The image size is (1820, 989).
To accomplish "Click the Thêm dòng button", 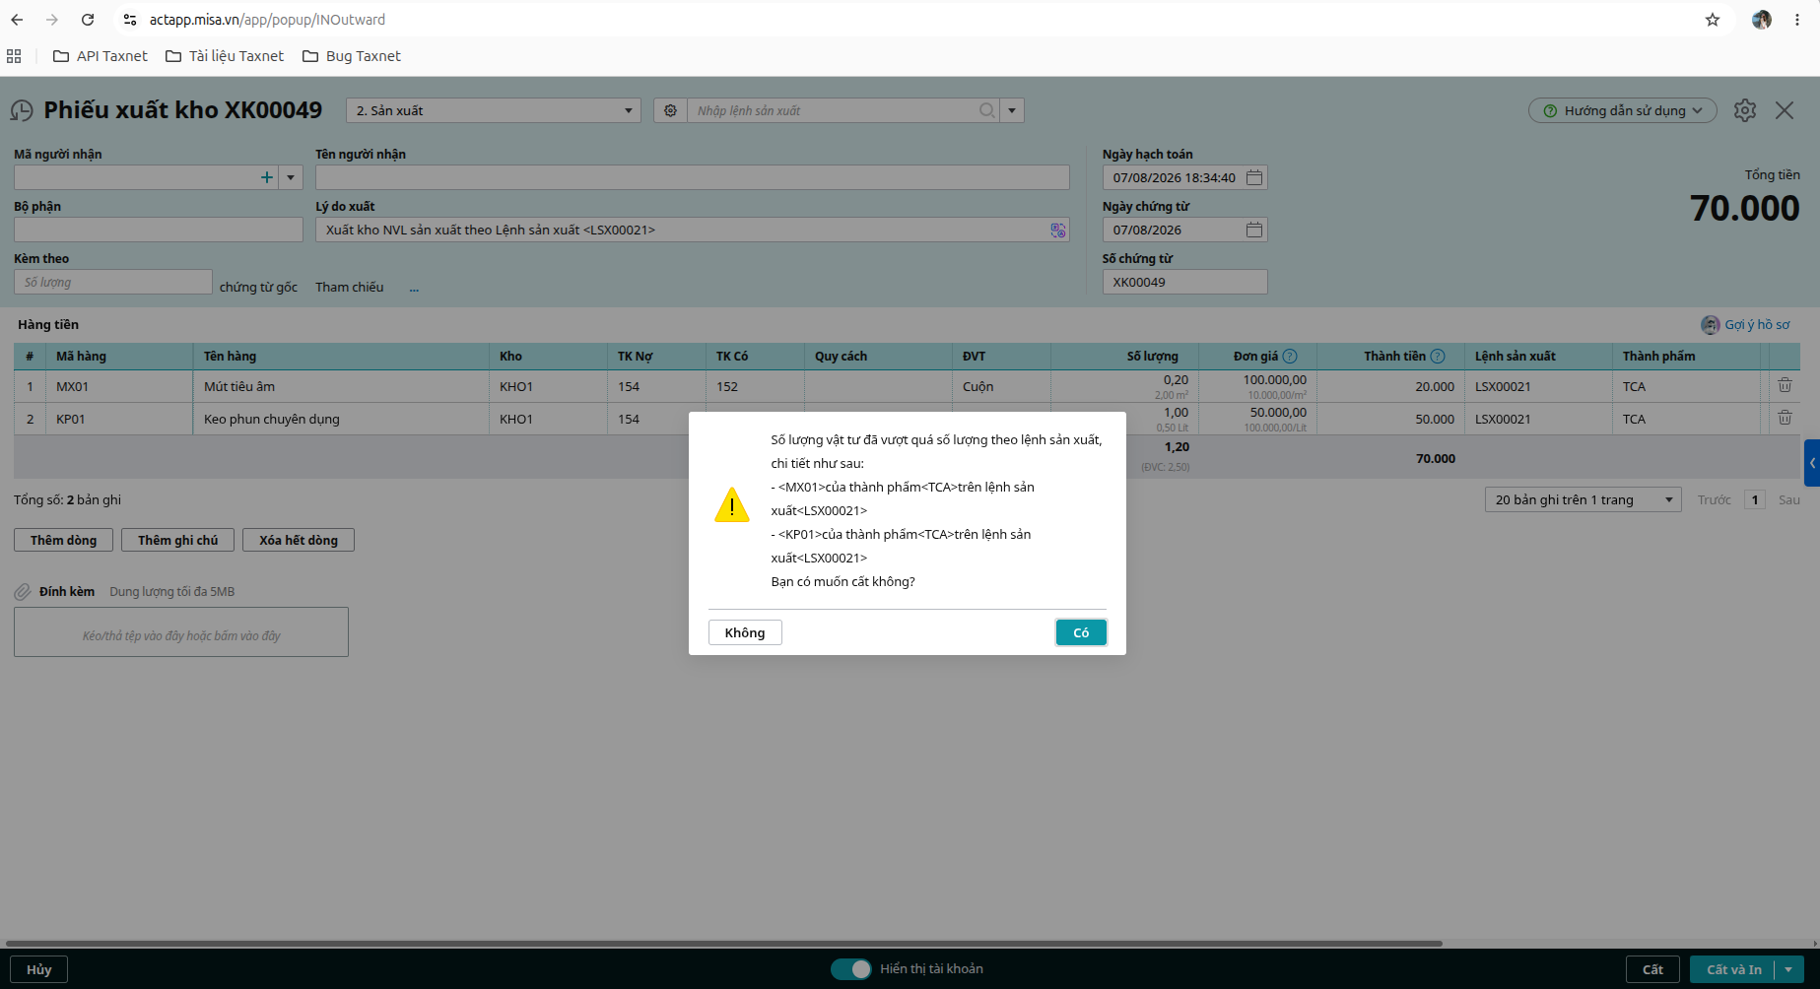I will [x=63, y=540].
